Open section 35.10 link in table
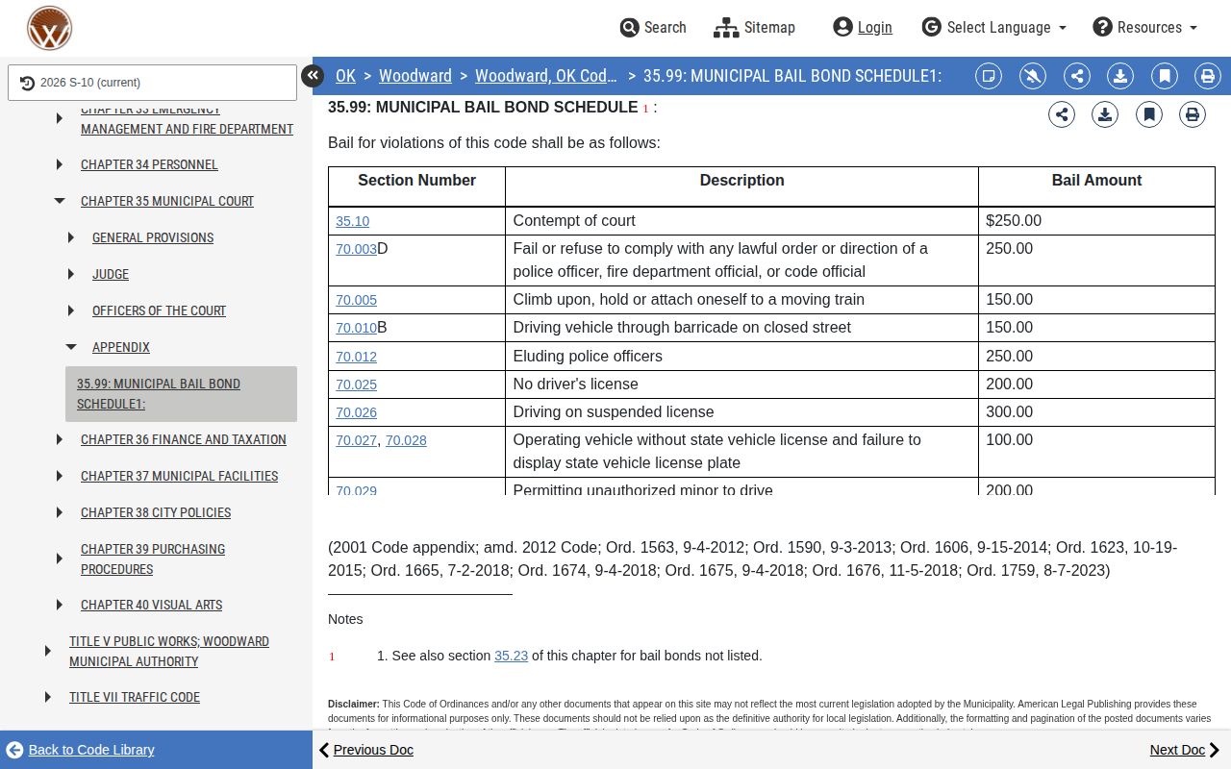 [352, 221]
